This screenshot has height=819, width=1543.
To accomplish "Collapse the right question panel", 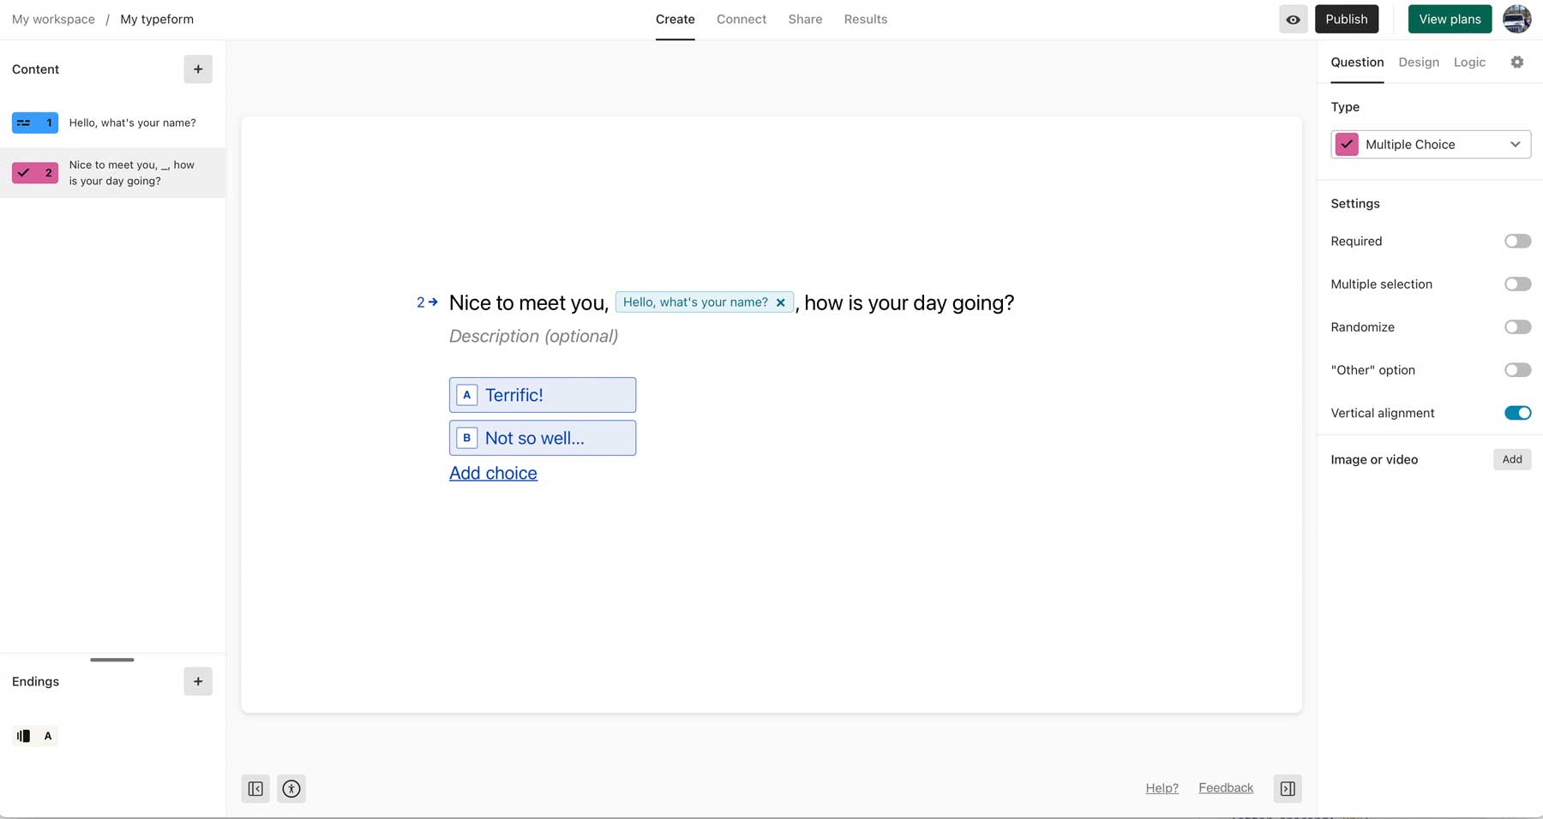I will point(1288,788).
